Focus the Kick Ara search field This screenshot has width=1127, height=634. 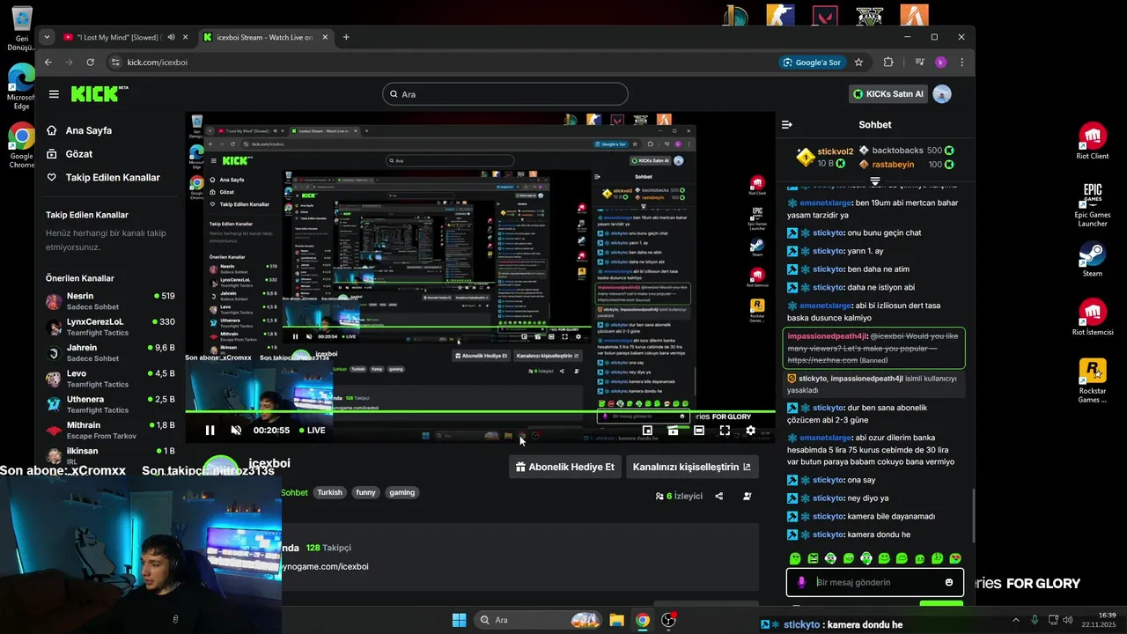pos(505,94)
